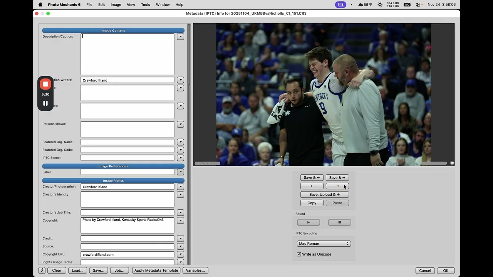Click the battery indicator showing 100
The image size is (493, 277).
[407, 5]
